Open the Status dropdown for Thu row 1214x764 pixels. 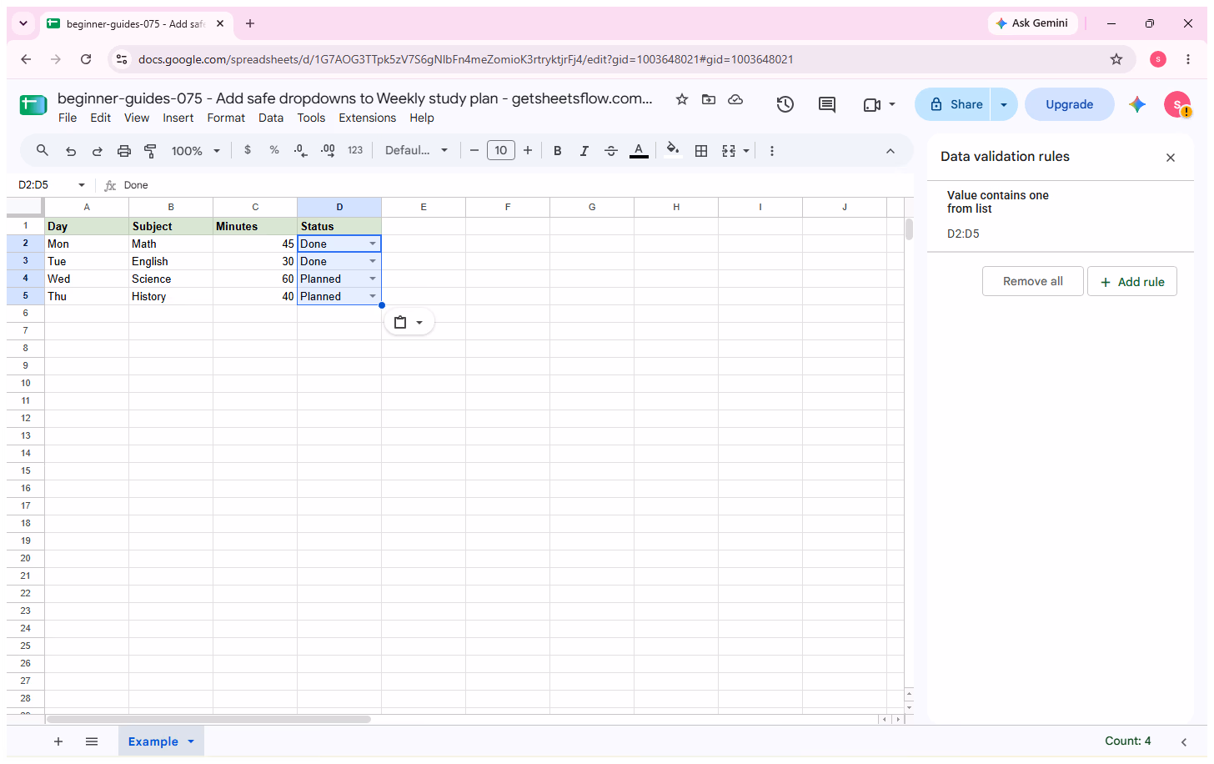click(x=373, y=296)
